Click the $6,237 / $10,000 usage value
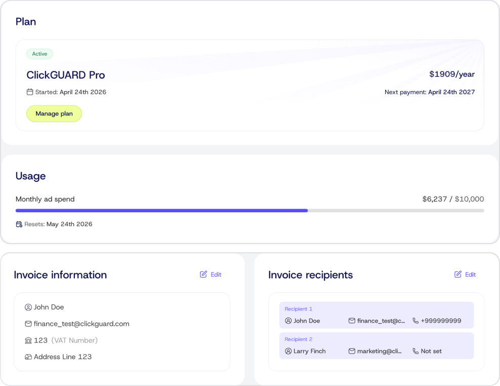This screenshot has height=386, width=500. pos(453,199)
